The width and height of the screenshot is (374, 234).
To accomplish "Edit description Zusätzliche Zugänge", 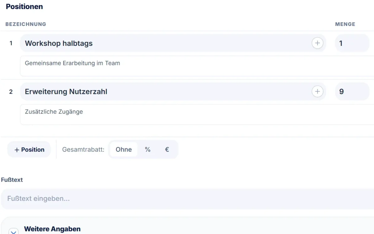I will pyautogui.click(x=197, y=115).
